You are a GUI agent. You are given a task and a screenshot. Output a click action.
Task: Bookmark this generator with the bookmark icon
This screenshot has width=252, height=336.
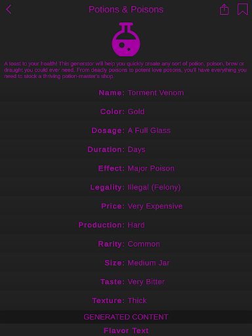pyautogui.click(x=243, y=9)
